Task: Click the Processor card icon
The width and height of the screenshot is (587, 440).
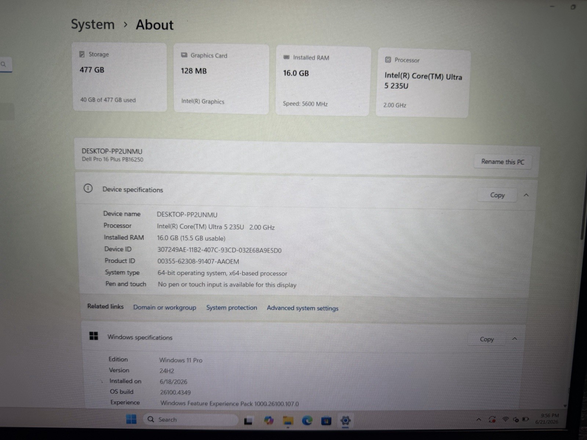Action: [388, 59]
